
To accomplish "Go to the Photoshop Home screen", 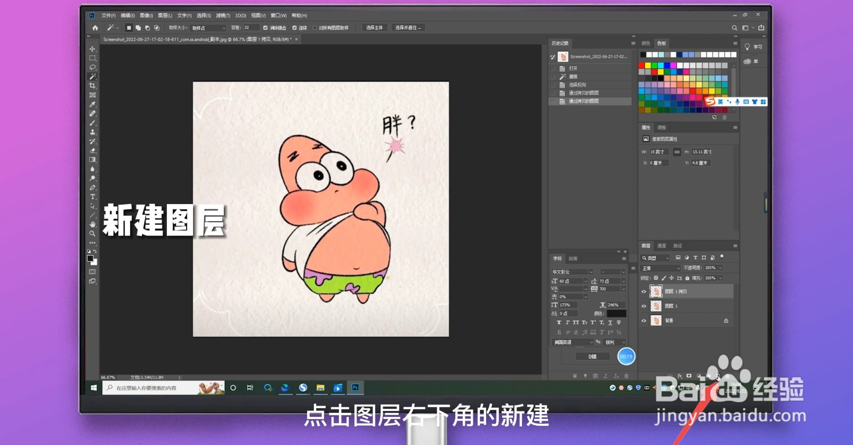I will [95, 28].
